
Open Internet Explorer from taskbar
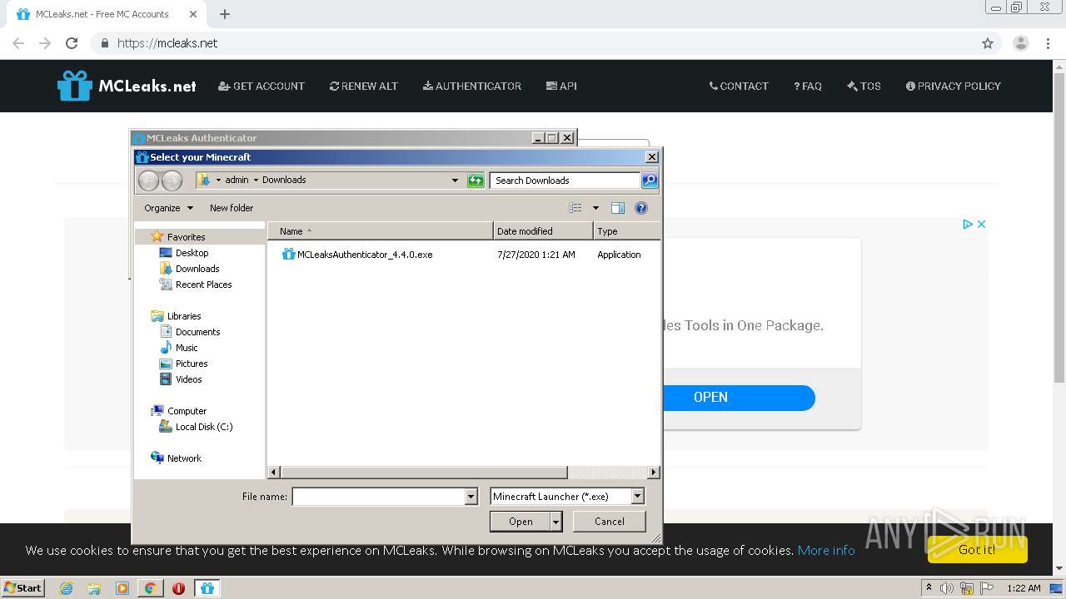click(66, 588)
